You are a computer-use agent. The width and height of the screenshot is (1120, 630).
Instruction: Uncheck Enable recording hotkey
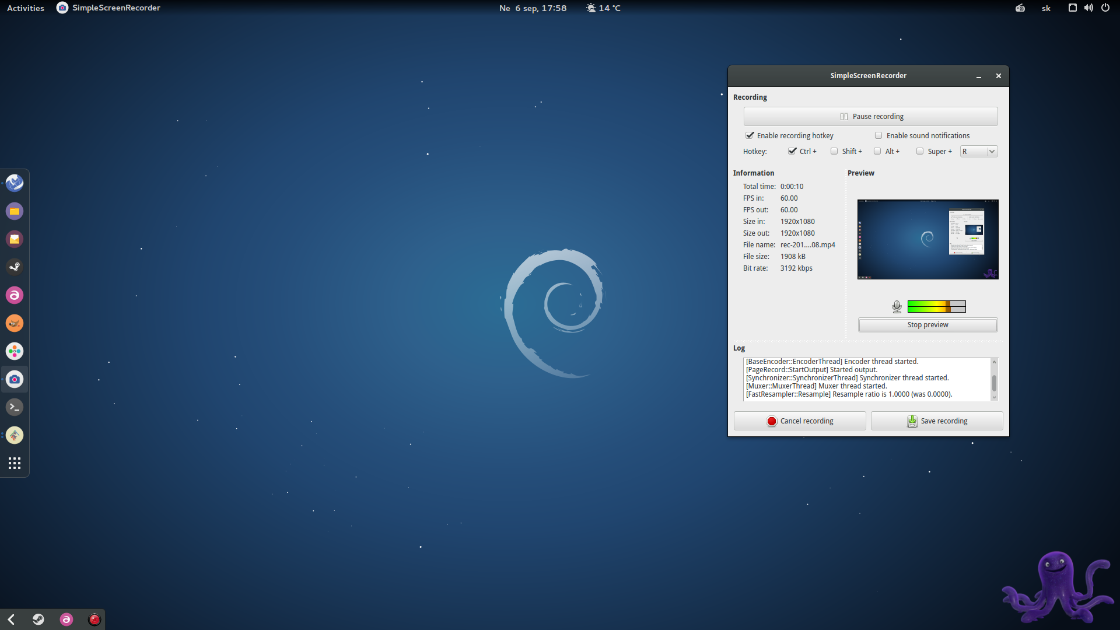[x=750, y=135]
